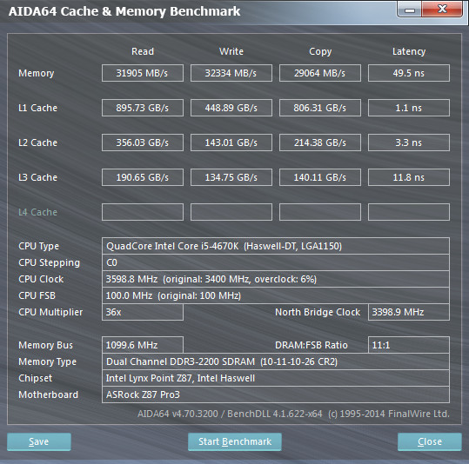Click L3 Cache Read 190.65 GB/s
469x464 pixels.
click(143, 177)
